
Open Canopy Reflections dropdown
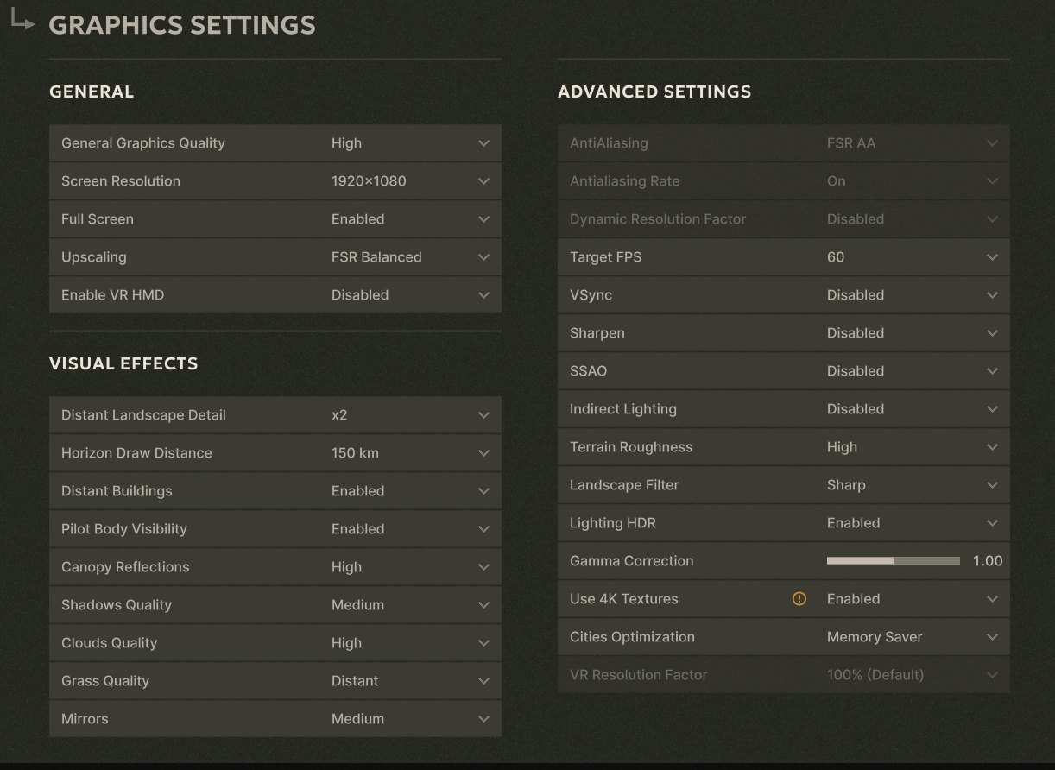tap(275, 567)
